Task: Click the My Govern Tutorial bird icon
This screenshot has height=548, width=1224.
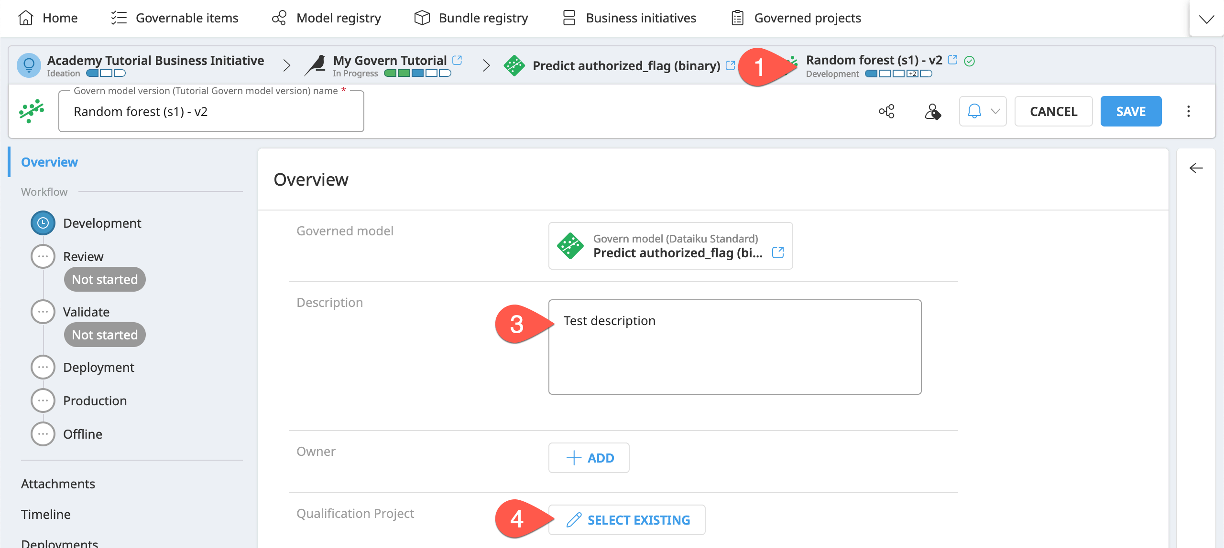Action: point(316,65)
